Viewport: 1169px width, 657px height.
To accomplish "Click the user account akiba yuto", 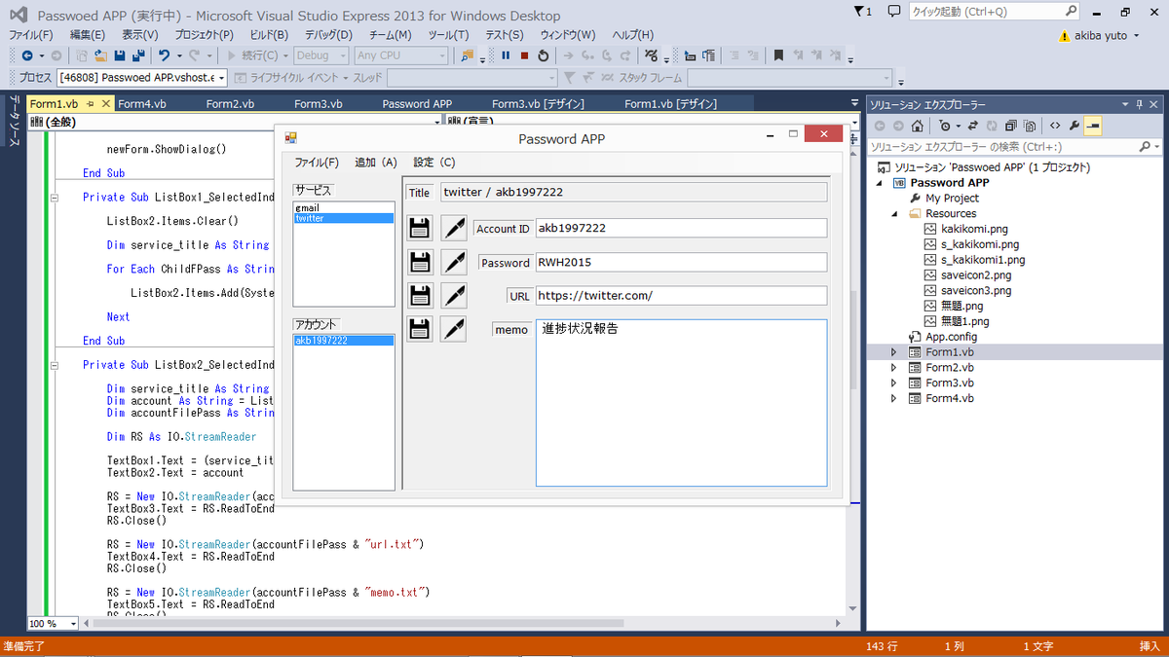I will coord(1103,36).
